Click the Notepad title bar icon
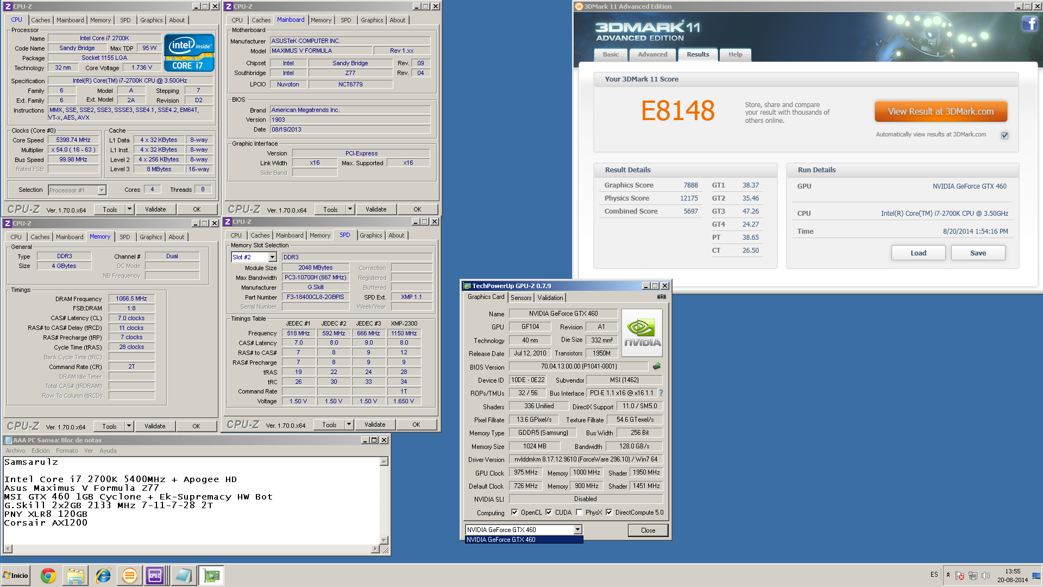Screen dimensions: 1043x587 click(x=8, y=440)
